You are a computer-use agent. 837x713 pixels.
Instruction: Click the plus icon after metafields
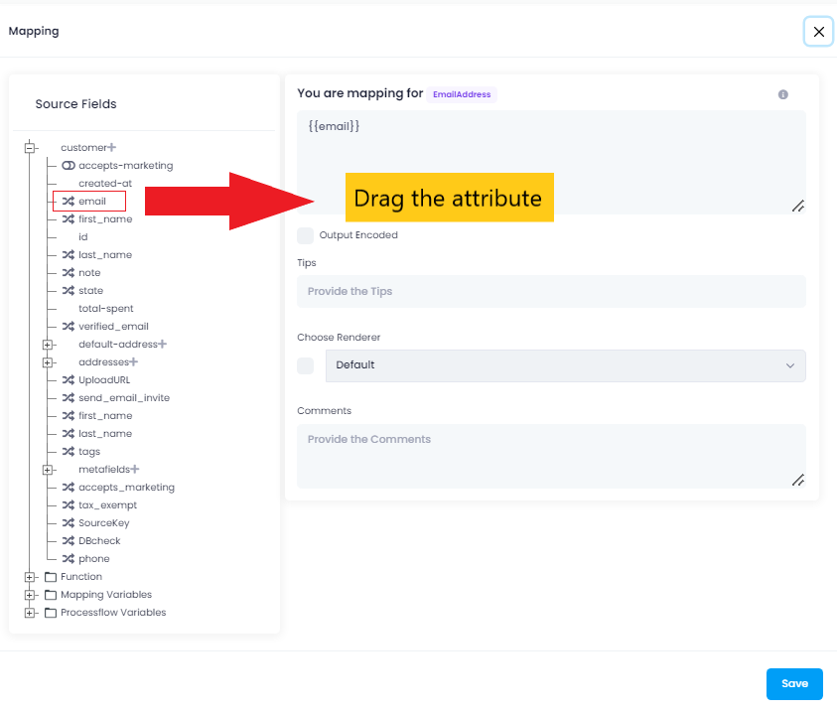(x=135, y=470)
